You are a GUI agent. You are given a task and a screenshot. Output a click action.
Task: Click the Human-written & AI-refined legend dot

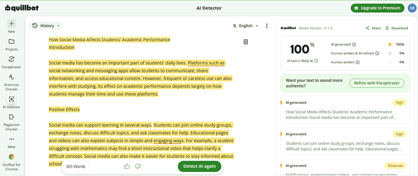tap(390, 53)
